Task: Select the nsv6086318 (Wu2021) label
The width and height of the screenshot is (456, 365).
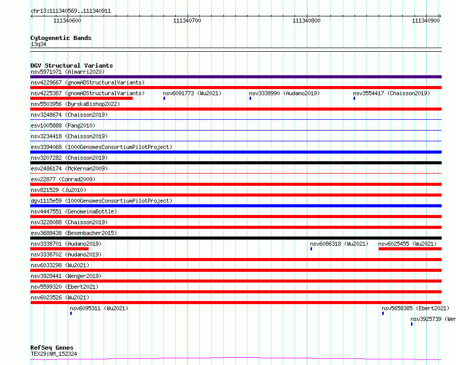Action: [339, 244]
